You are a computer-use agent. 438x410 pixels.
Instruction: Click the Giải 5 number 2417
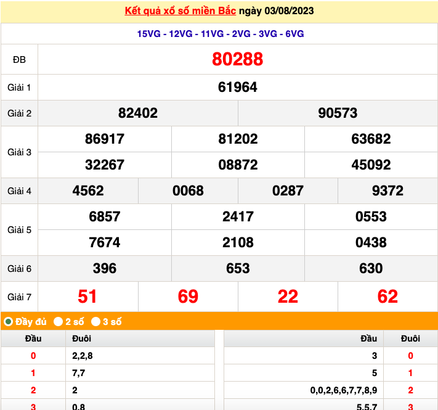238,217
